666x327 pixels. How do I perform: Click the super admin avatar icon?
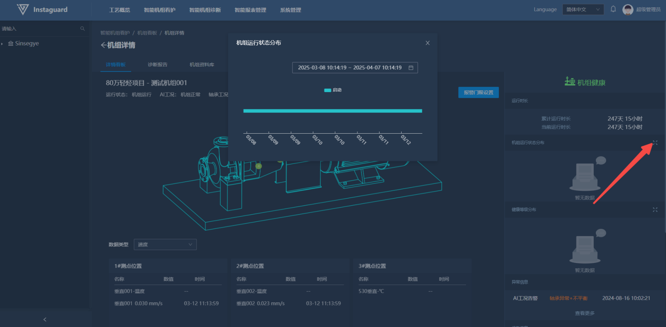tap(627, 10)
